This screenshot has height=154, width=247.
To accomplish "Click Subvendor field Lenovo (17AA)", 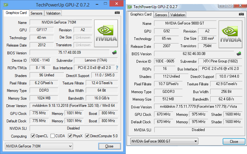I will click(96, 60).
